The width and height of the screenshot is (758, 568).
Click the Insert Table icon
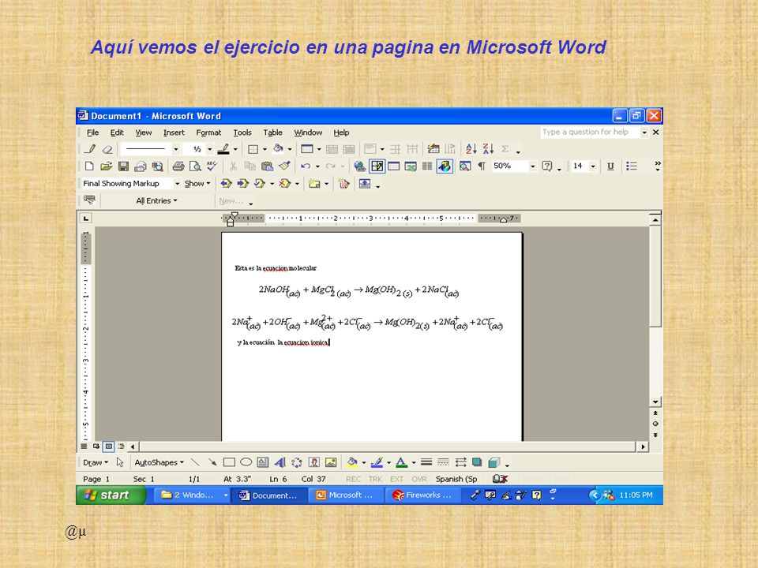(393, 166)
